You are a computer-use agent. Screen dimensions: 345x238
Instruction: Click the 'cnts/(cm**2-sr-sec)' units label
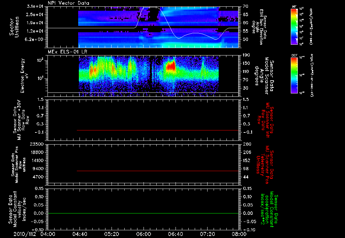coord(311,26)
